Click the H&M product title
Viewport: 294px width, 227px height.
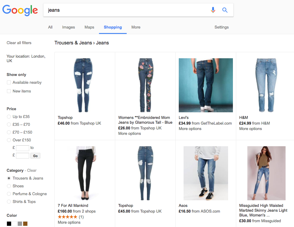pos(243,117)
